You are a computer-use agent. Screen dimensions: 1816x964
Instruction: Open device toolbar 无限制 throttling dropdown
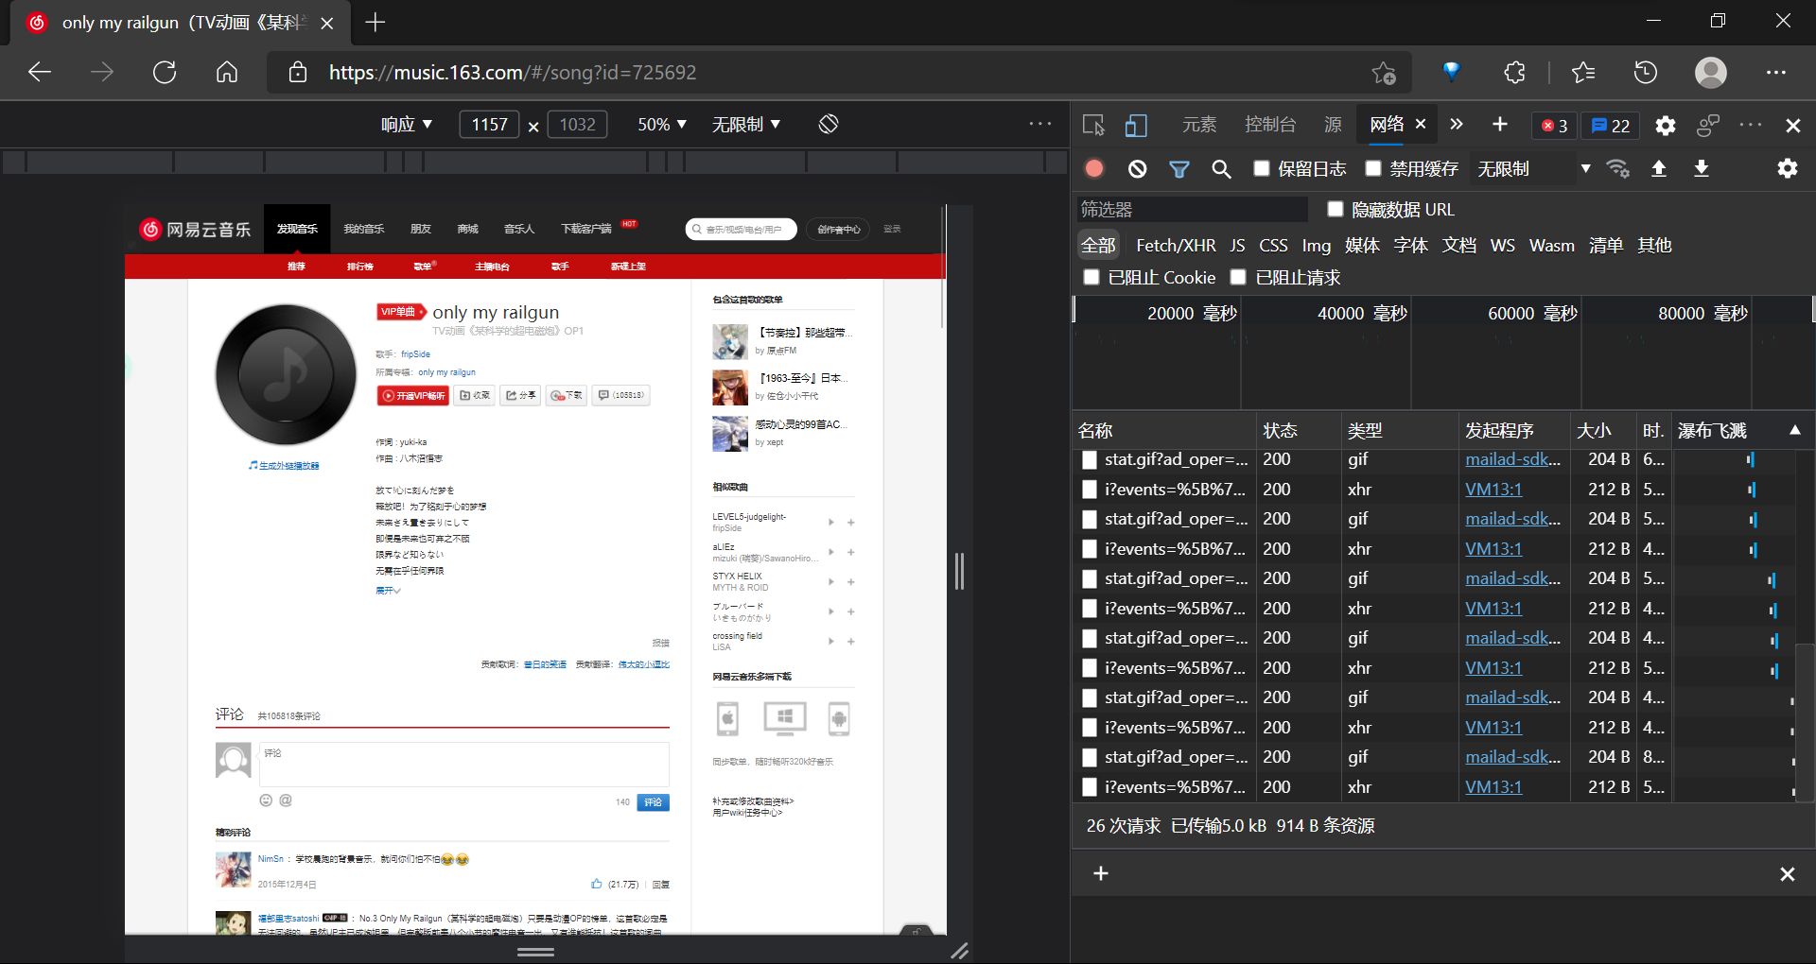tap(746, 124)
